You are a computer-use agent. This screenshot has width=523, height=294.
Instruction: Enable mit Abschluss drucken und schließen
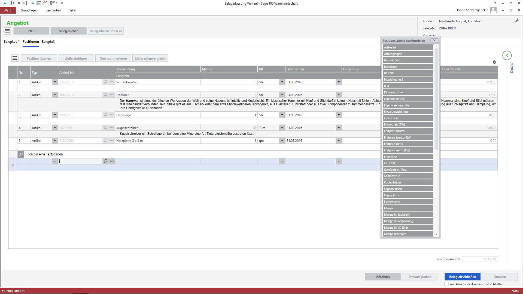tap(447, 284)
